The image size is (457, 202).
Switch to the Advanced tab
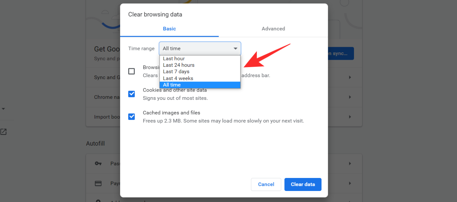tap(273, 29)
